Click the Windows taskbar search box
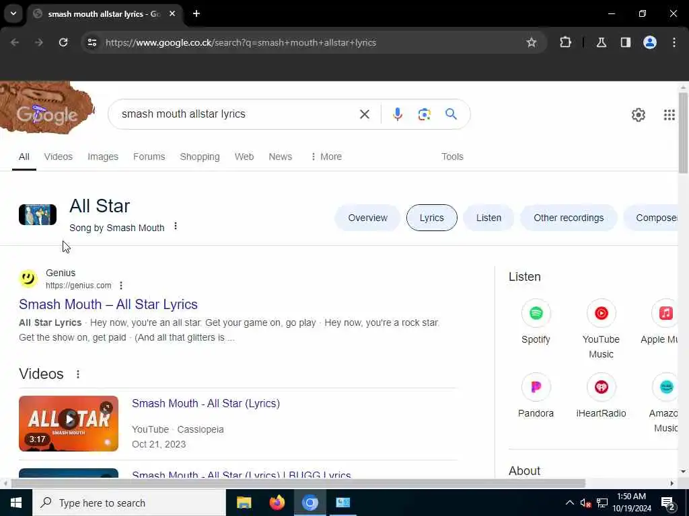The image size is (689, 516). point(129,503)
